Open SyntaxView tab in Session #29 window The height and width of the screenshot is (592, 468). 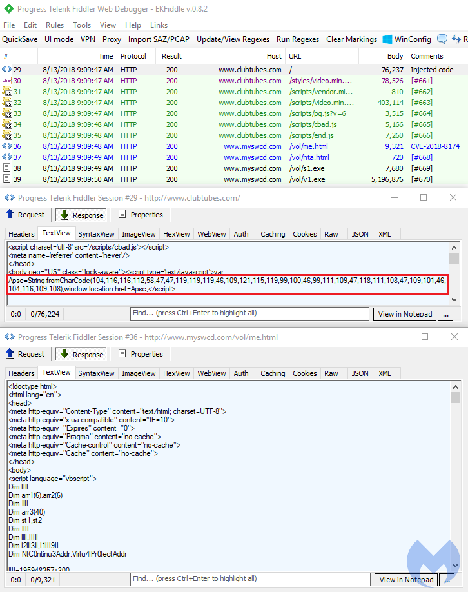[96, 234]
